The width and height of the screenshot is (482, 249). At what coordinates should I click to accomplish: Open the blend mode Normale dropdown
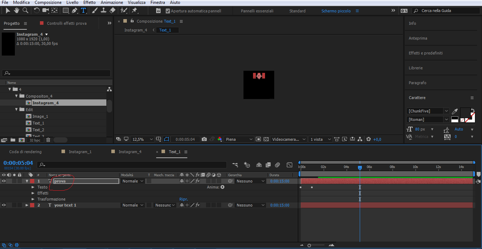132,181
